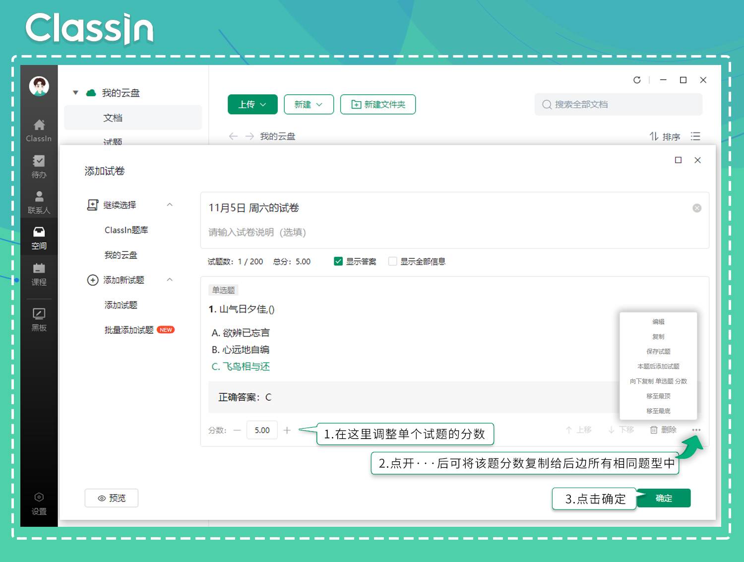
Task: Click the 预览 preview button
Action: click(x=112, y=498)
